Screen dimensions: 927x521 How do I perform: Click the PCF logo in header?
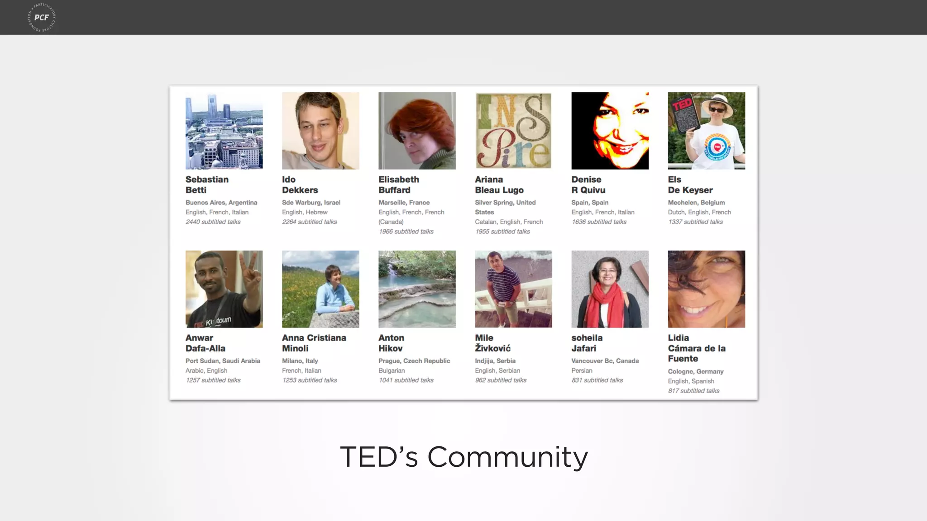point(42,17)
